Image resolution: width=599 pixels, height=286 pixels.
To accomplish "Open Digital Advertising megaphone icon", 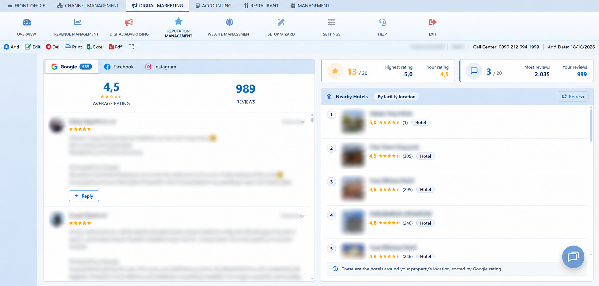I will click(x=129, y=22).
